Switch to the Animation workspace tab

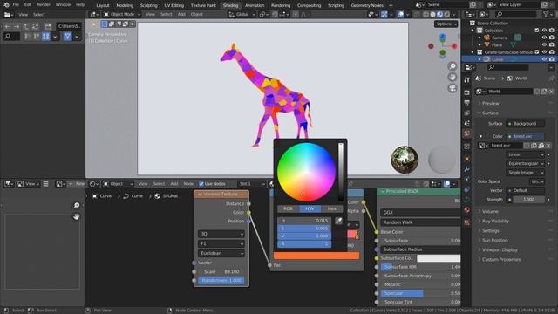pos(255,5)
